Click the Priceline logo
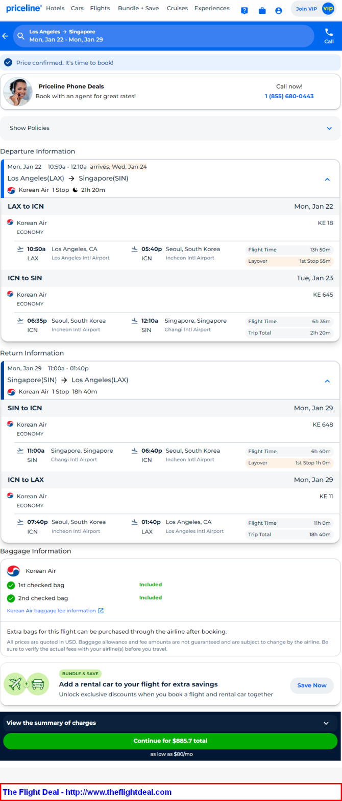The image size is (342, 801). [x=24, y=8]
